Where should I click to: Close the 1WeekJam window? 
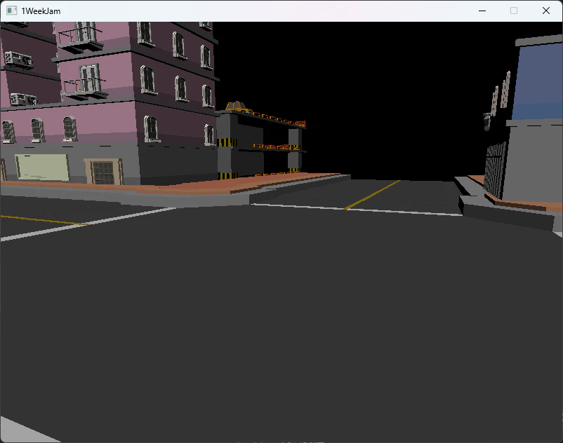click(545, 11)
